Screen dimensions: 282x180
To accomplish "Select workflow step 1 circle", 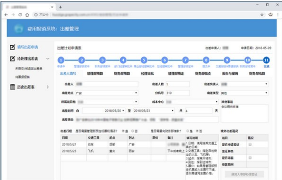I will point(61,60).
